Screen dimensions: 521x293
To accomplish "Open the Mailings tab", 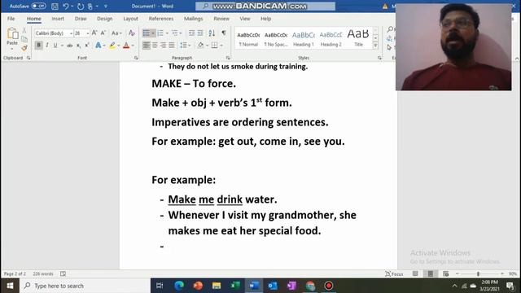I will [194, 19].
